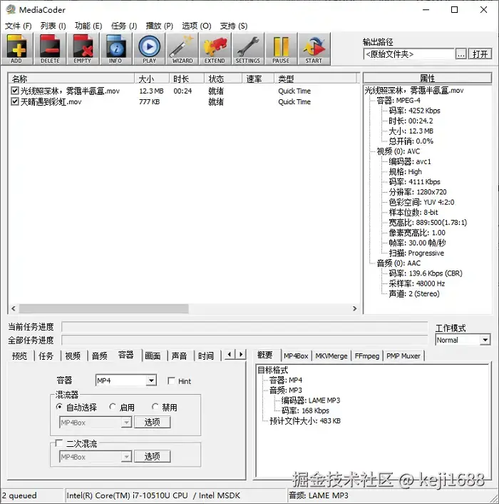This screenshot has height=504, width=499.
Task: Click the 打开 output folder button
Action: [480, 54]
